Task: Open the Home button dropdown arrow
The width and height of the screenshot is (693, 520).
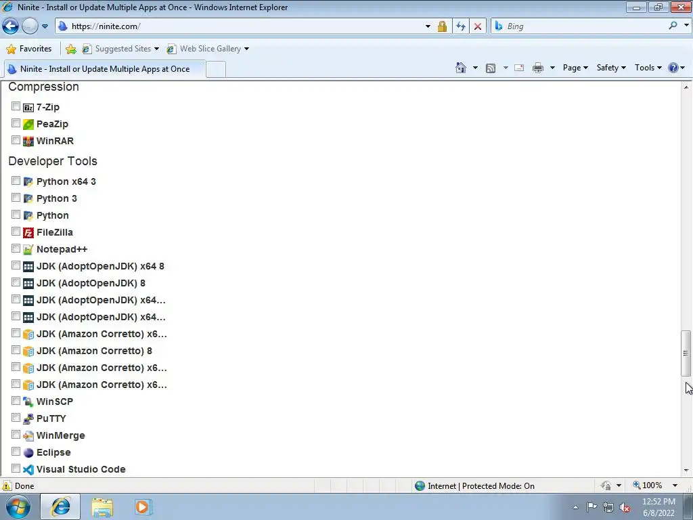Action: click(475, 68)
